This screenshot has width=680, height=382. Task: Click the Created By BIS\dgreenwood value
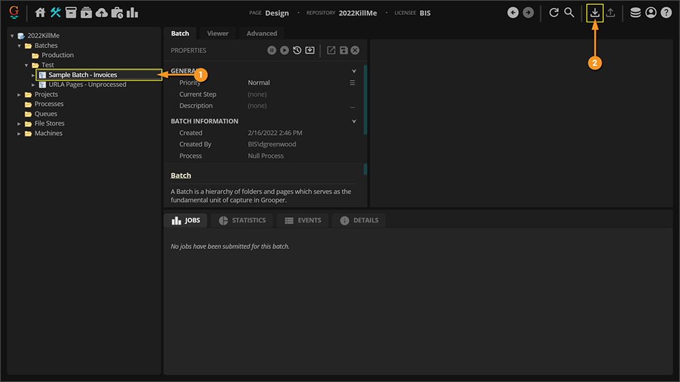[x=272, y=144]
